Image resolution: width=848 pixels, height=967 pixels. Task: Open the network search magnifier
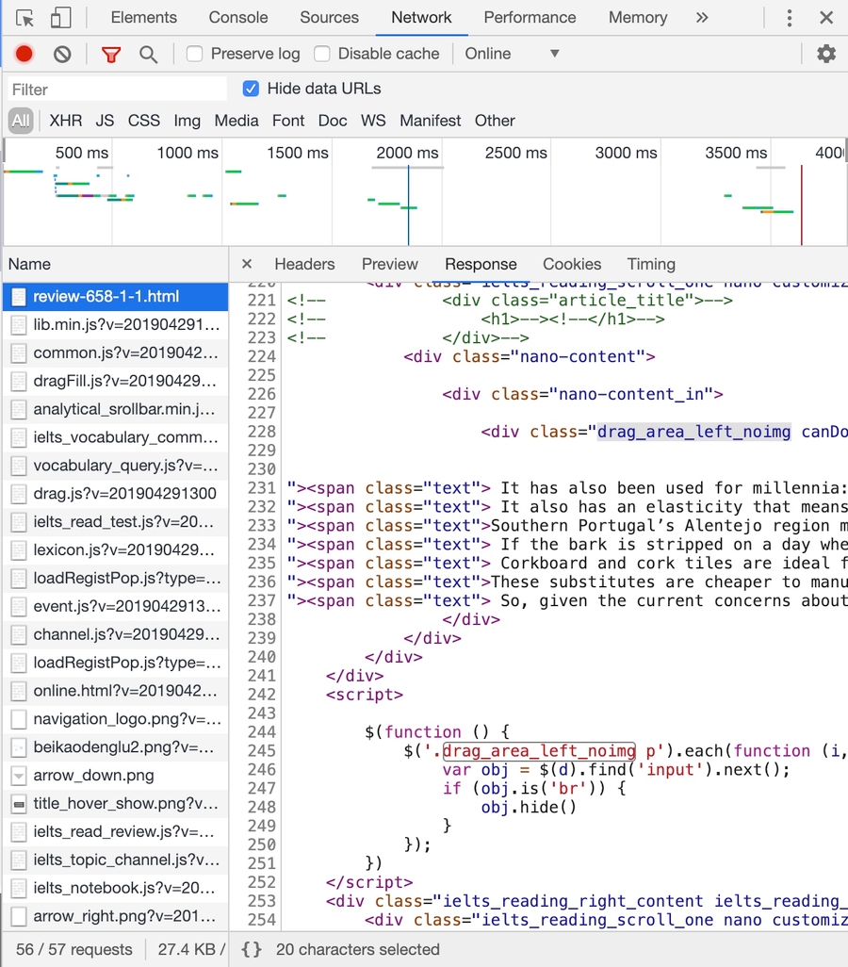148,55
